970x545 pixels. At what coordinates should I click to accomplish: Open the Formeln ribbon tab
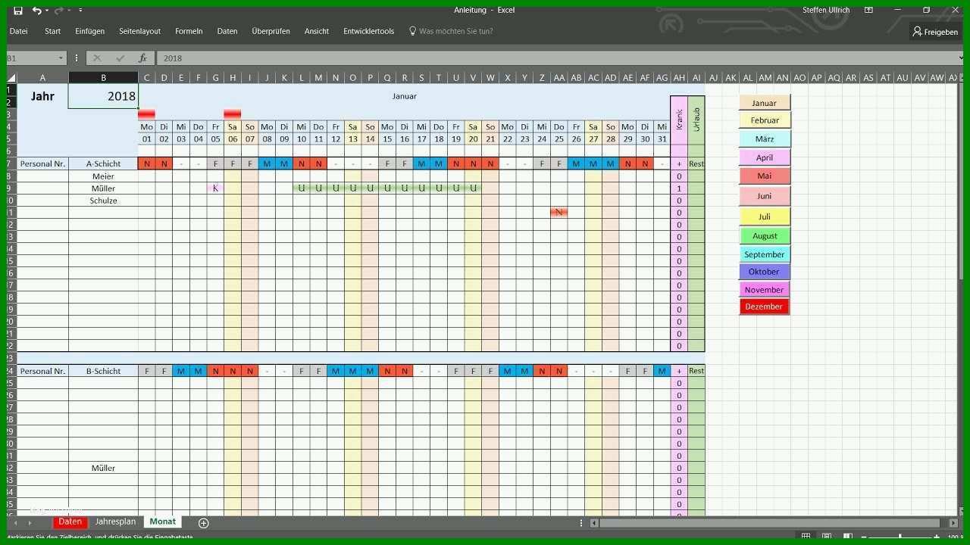pyautogui.click(x=189, y=31)
